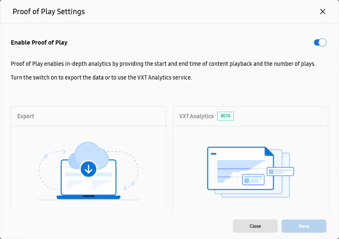Toggle the Enable Proof of Play switch
This screenshot has width=339, height=239.
click(320, 42)
